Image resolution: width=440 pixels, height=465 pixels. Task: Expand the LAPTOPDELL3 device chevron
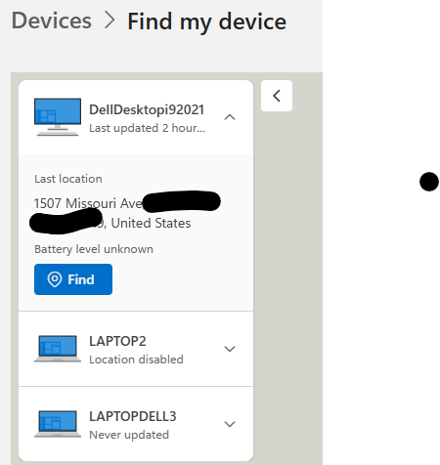[230, 424]
